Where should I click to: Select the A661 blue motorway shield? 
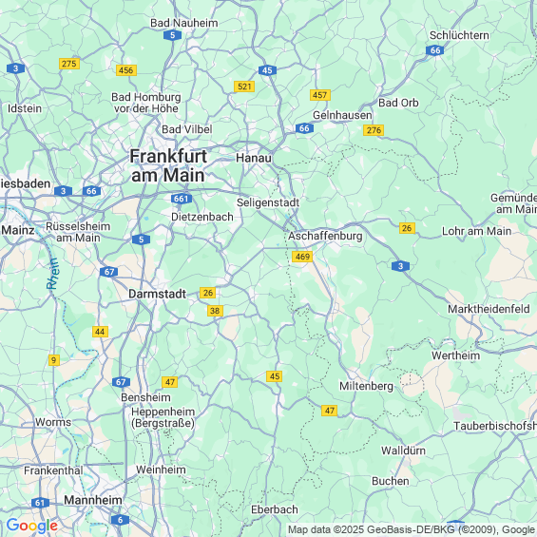click(x=182, y=199)
